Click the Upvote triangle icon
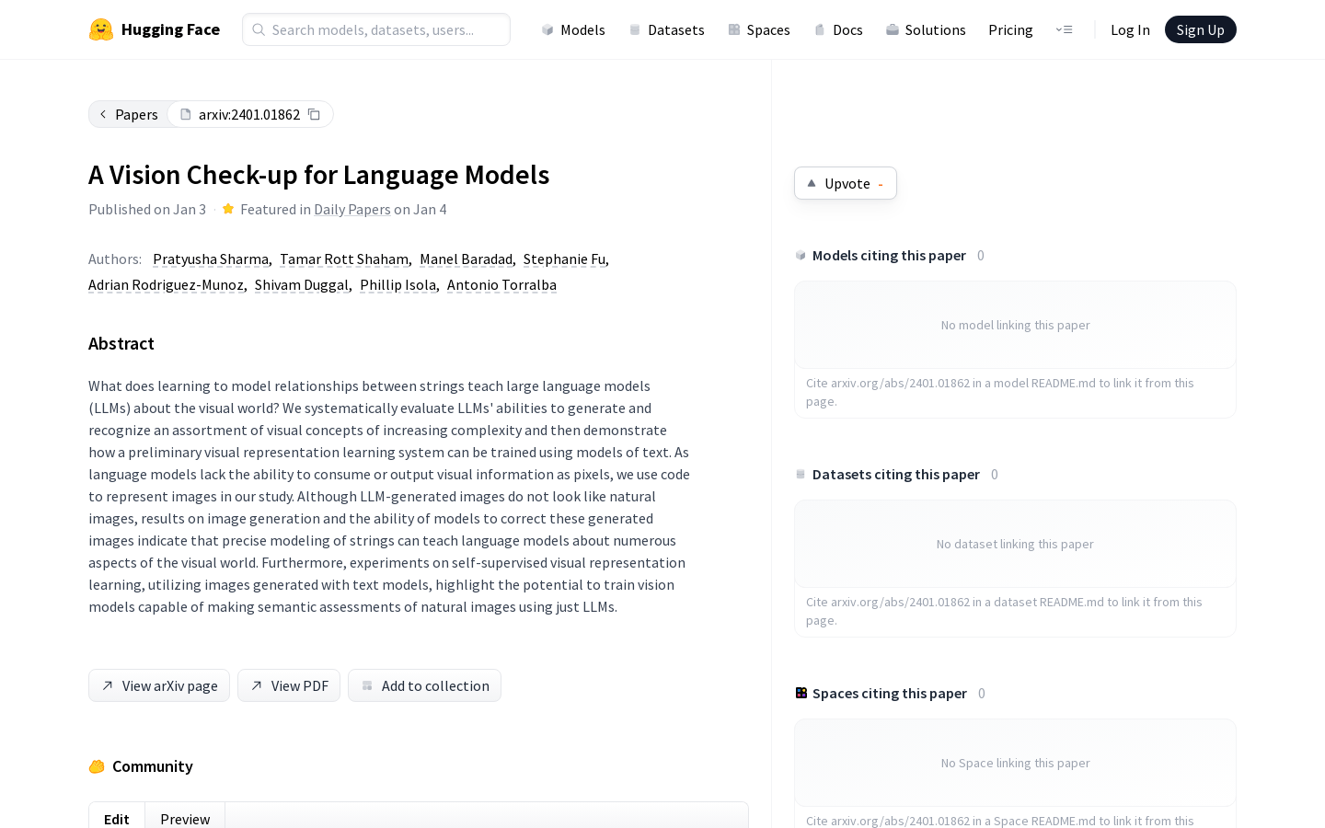Screen dimensions: 1325x828 [x=812, y=183]
